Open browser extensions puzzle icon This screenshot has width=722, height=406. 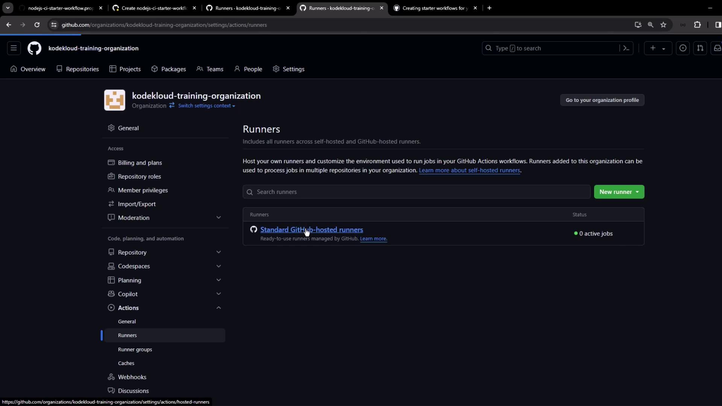point(697,25)
